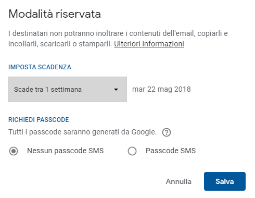Click the recipients restriction description paragraph
The image size is (255, 198).
tap(118, 39)
